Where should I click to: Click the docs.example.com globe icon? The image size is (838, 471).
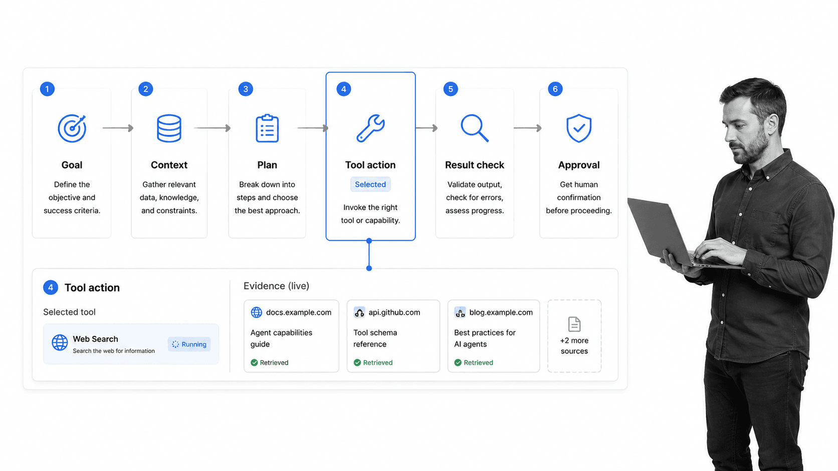(x=256, y=312)
